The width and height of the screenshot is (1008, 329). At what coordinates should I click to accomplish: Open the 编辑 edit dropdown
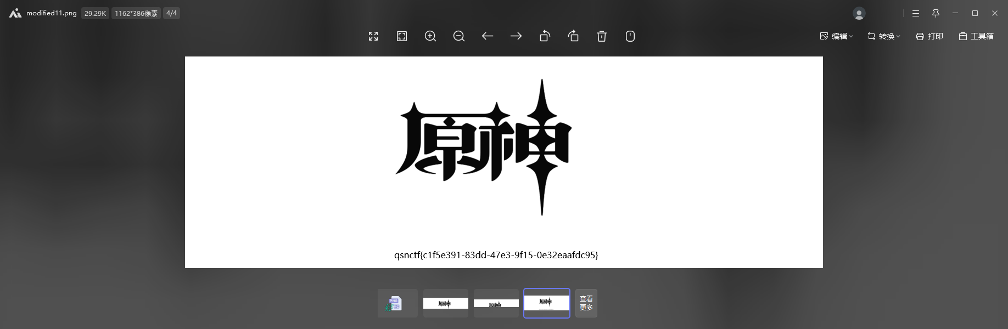click(x=836, y=36)
